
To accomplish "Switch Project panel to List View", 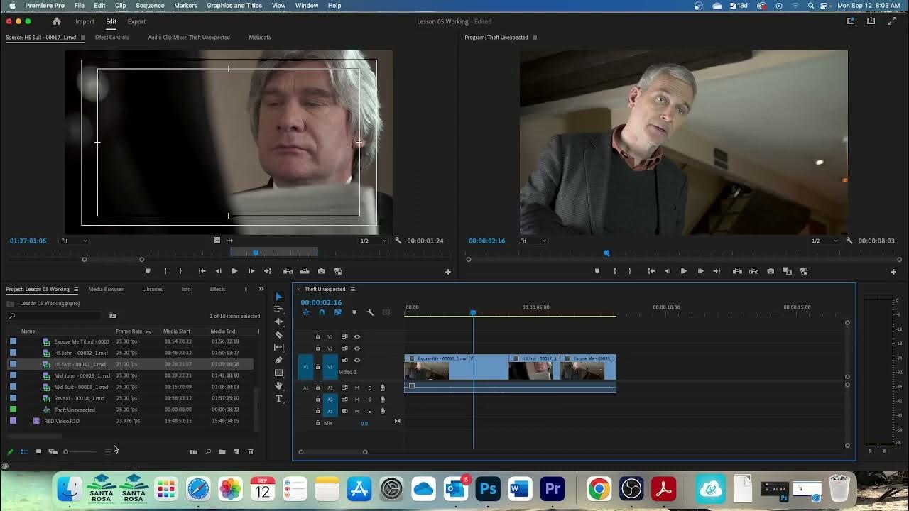I will coord(24,451).
